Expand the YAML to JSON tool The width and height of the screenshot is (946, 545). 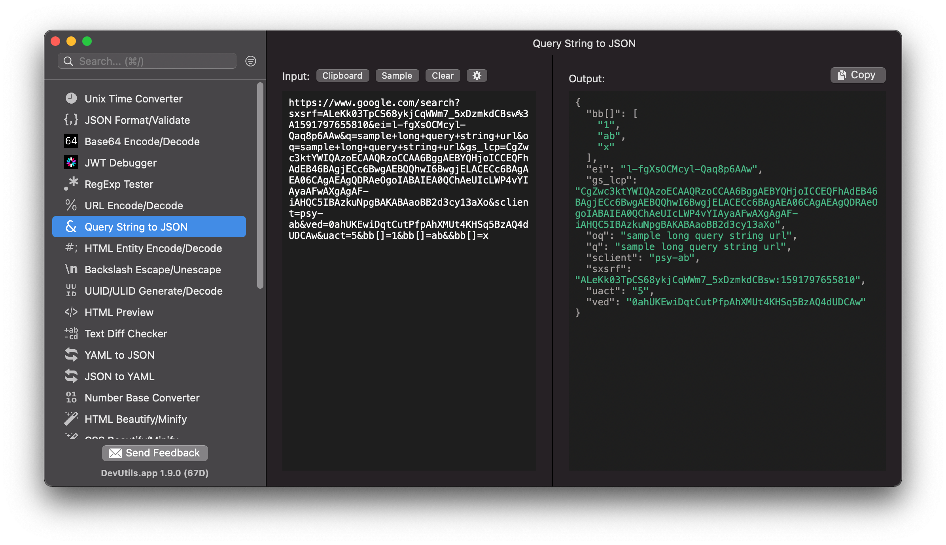point(119,355)
